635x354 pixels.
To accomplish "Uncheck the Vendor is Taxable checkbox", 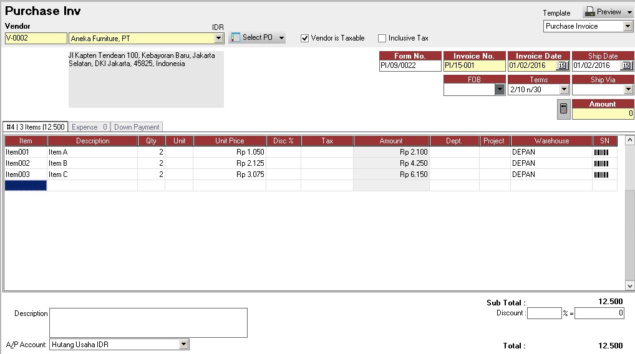I will [305, 38].
